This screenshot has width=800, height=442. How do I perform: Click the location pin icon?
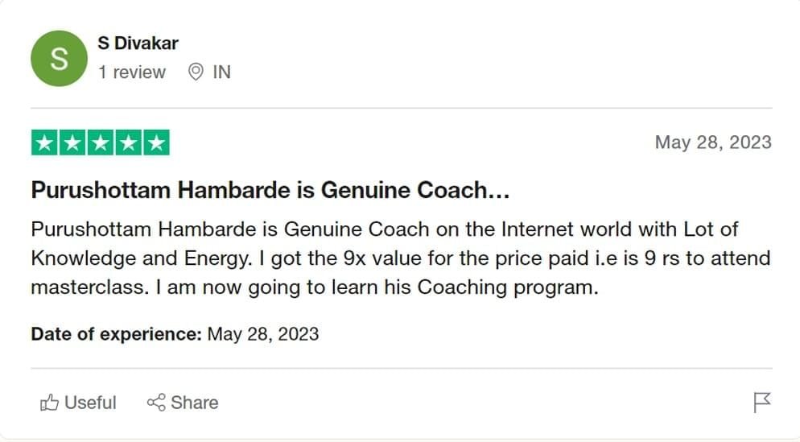pos(196,72)
